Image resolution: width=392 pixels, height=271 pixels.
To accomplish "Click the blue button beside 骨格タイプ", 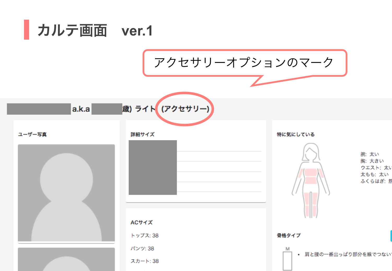I will [x=391, y=235].
